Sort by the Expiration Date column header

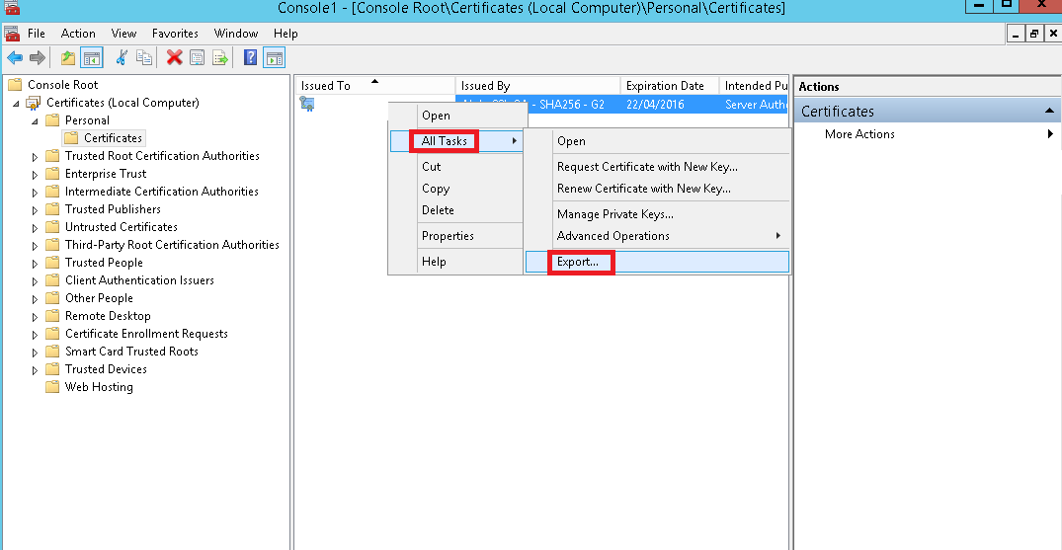click(665, 86)
